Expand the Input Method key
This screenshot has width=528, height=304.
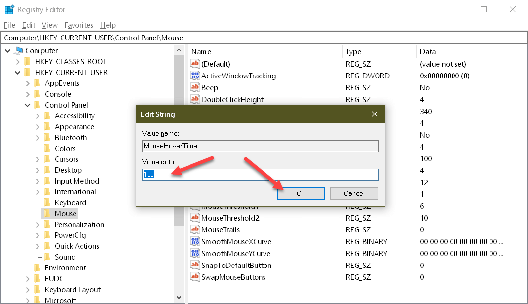click(38, 181)
